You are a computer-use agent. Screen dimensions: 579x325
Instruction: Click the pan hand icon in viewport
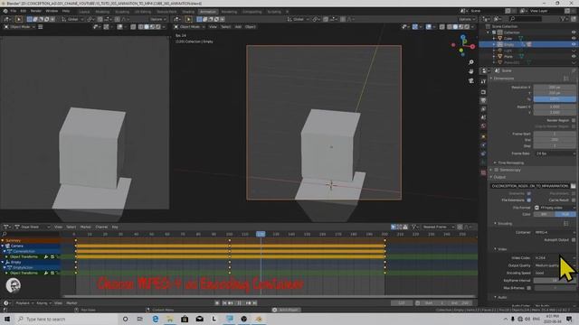click(x=470, y=71)
